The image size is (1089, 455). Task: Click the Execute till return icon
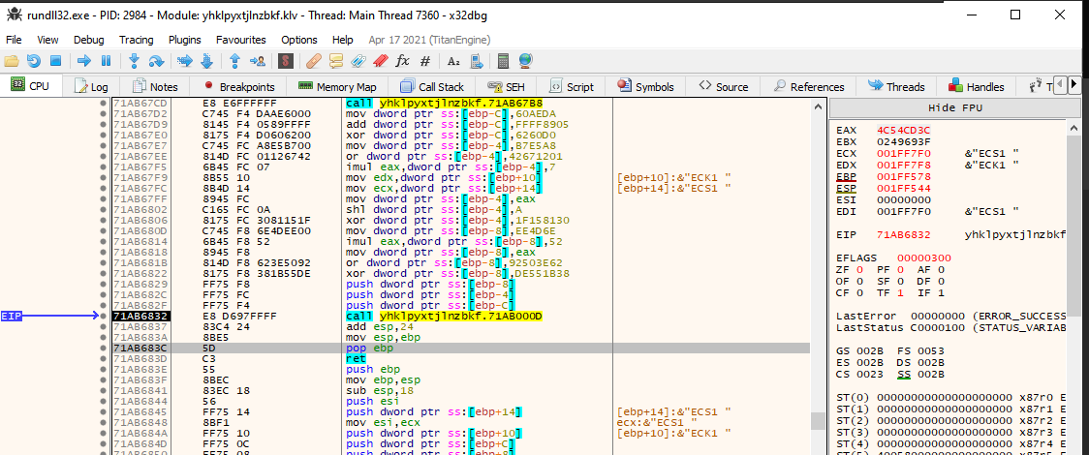(234, 61)
